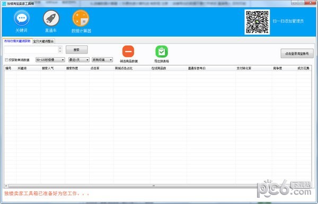
Task: Open the 最近1天 time range dropdown
Action: [78, 60]
